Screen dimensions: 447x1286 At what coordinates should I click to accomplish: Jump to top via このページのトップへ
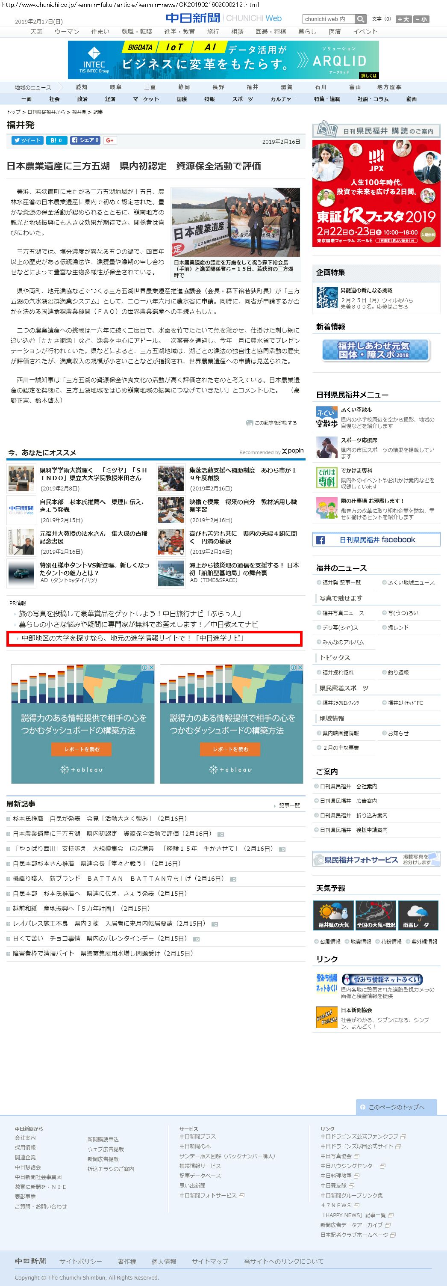click(x=396, y=1107)
